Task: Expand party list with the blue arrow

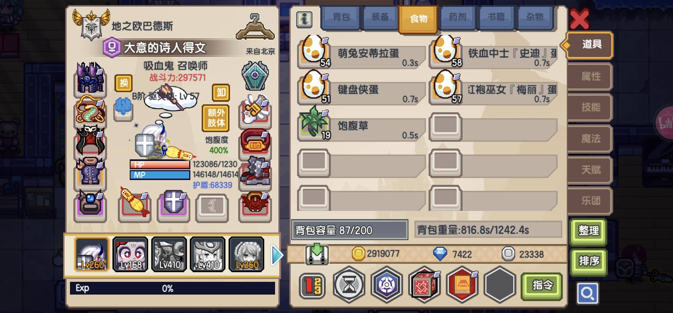Action: pos(276,255)
